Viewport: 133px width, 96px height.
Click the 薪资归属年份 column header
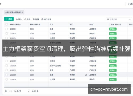(35, 24)
